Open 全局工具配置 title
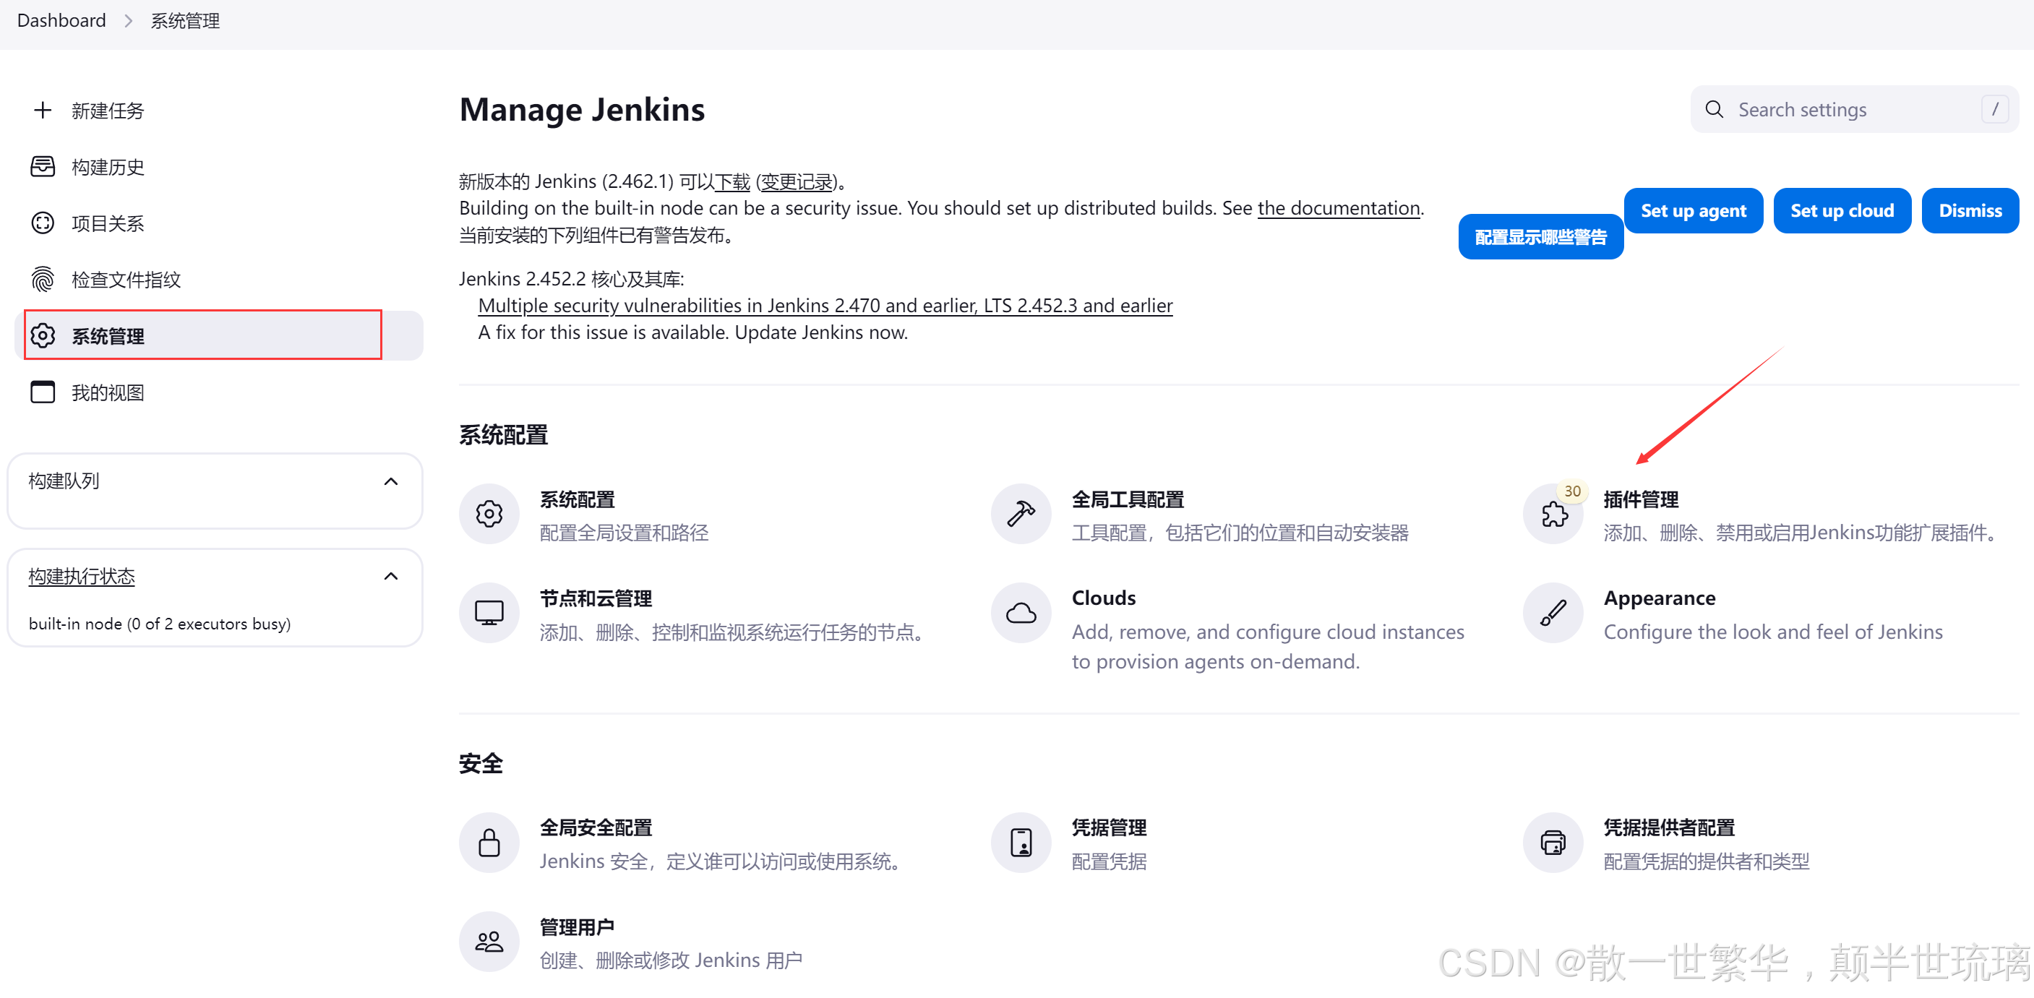 pos(1128,500)
